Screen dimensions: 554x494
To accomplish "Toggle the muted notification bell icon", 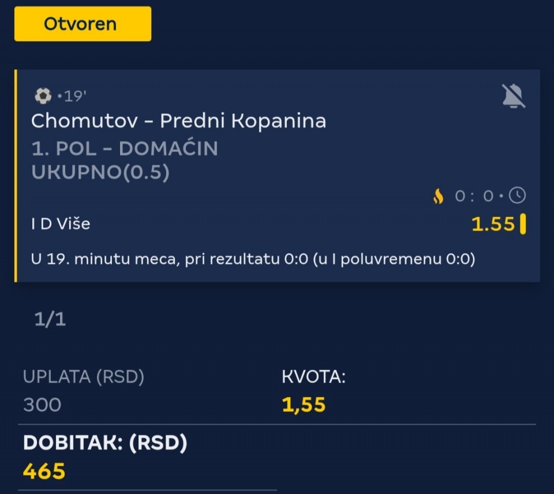I will coord(513,96).
